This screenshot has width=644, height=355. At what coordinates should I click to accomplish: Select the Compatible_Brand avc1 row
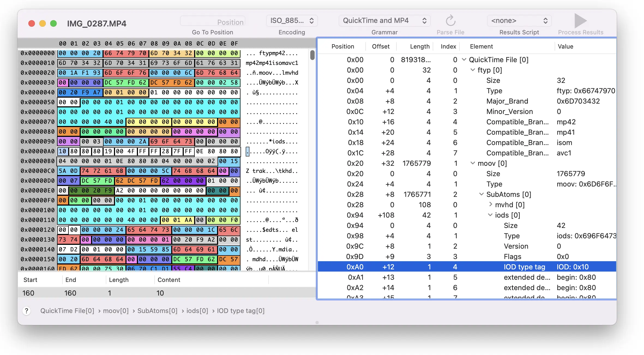[467, 153]
